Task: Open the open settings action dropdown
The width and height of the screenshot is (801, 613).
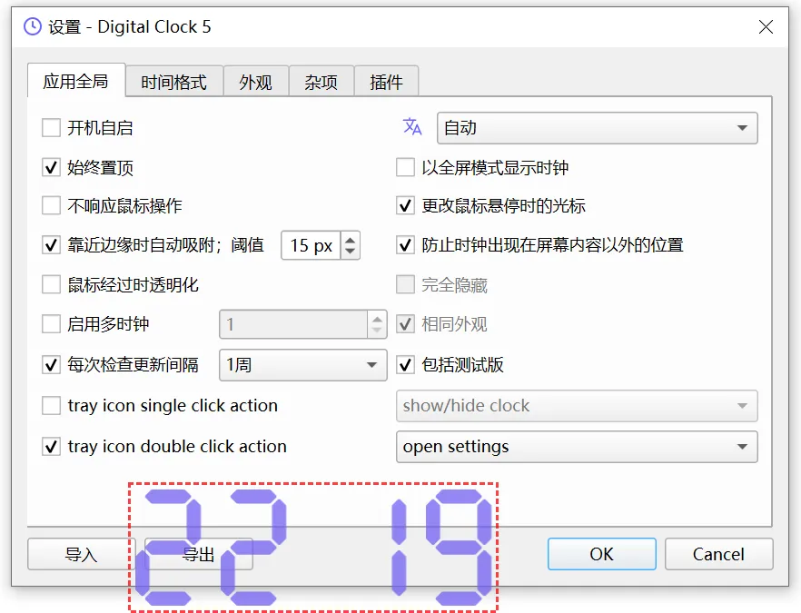Action: point(577,447)
